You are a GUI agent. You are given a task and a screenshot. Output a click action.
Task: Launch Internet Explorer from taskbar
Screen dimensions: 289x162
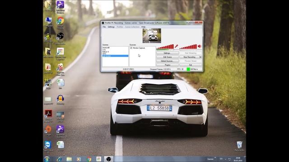(59, 159)
